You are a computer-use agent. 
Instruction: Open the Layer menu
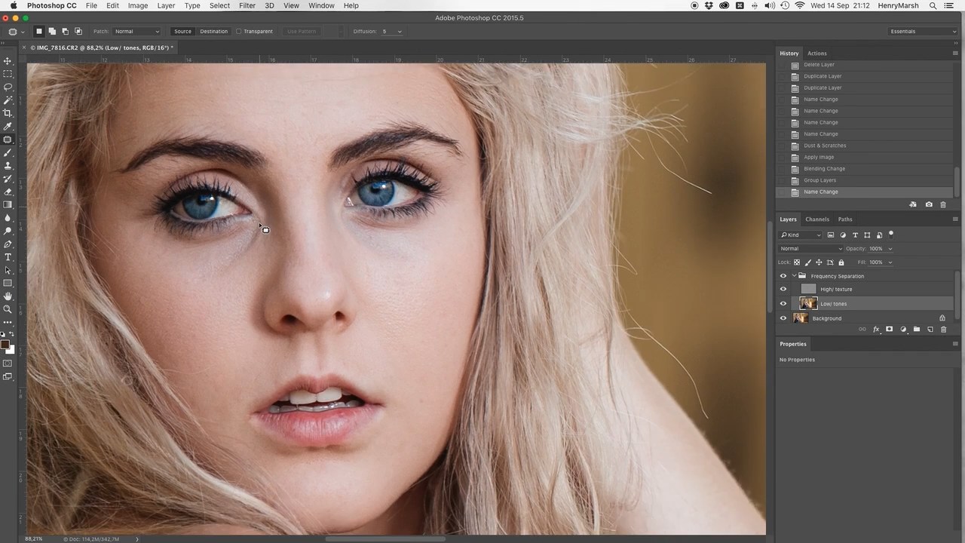[x=166, y=5]
